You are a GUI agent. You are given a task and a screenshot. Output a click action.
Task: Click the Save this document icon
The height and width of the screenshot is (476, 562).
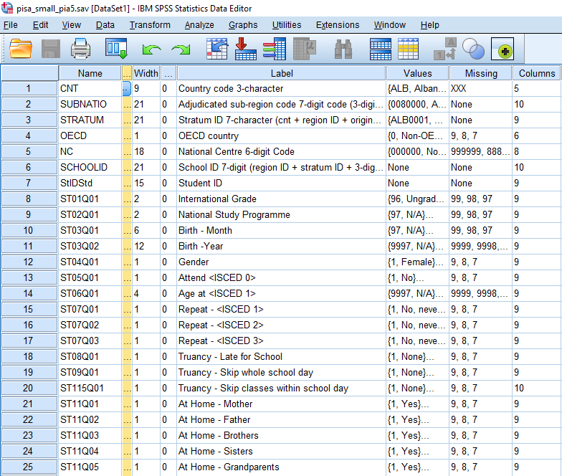50,49
